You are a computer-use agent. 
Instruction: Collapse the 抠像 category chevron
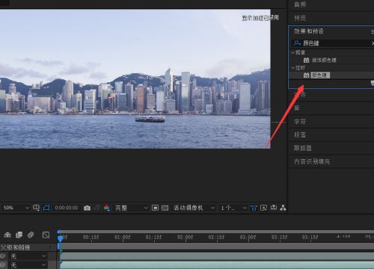[x=292, y=52]
